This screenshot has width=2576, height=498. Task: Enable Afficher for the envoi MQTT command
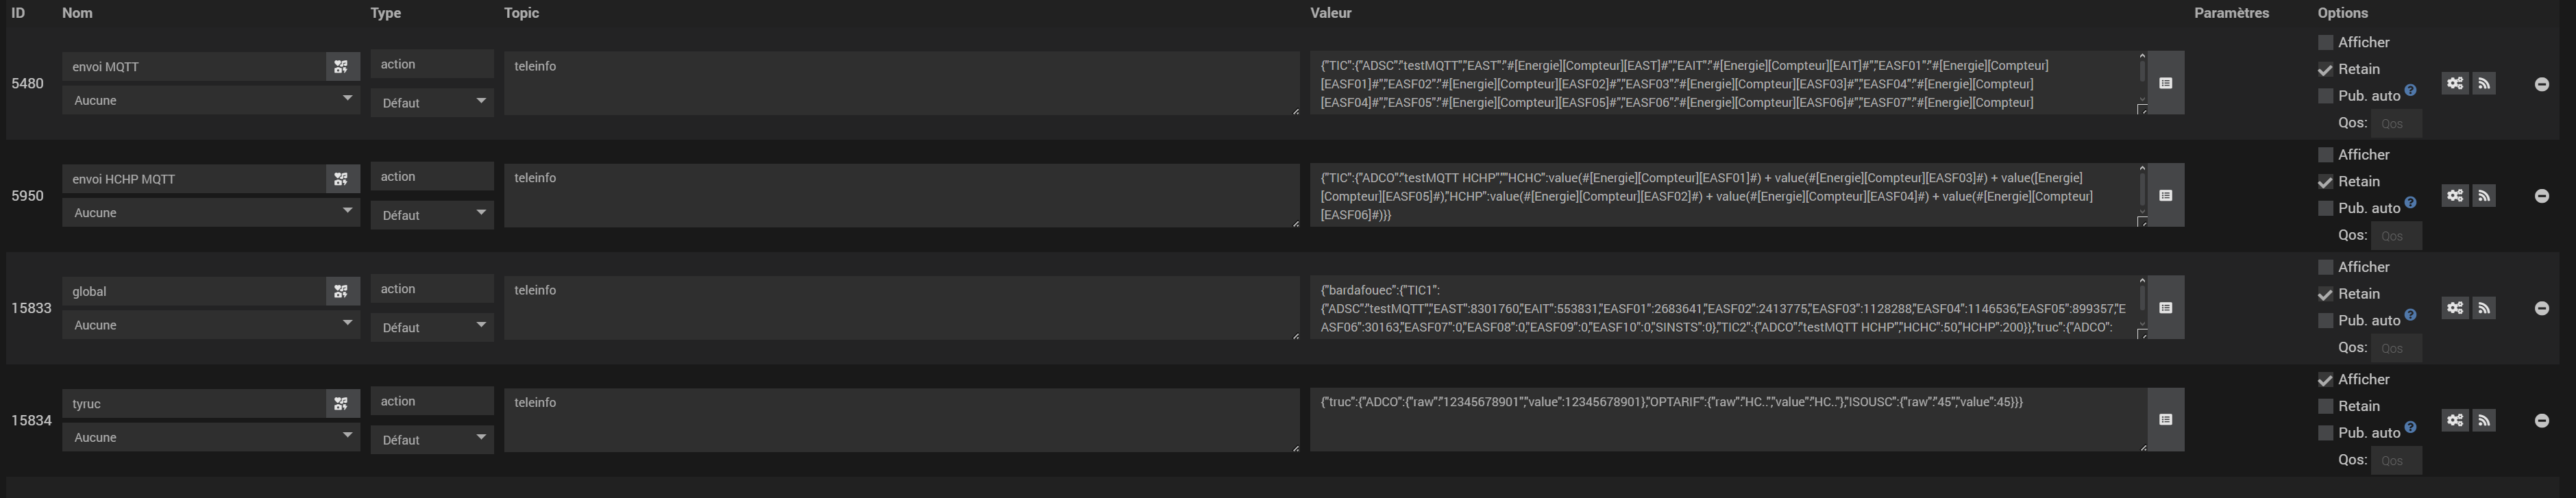tap(2325, 43)
